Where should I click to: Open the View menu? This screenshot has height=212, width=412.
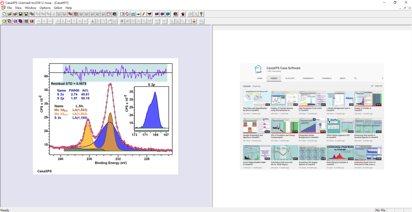coord(19,8)
